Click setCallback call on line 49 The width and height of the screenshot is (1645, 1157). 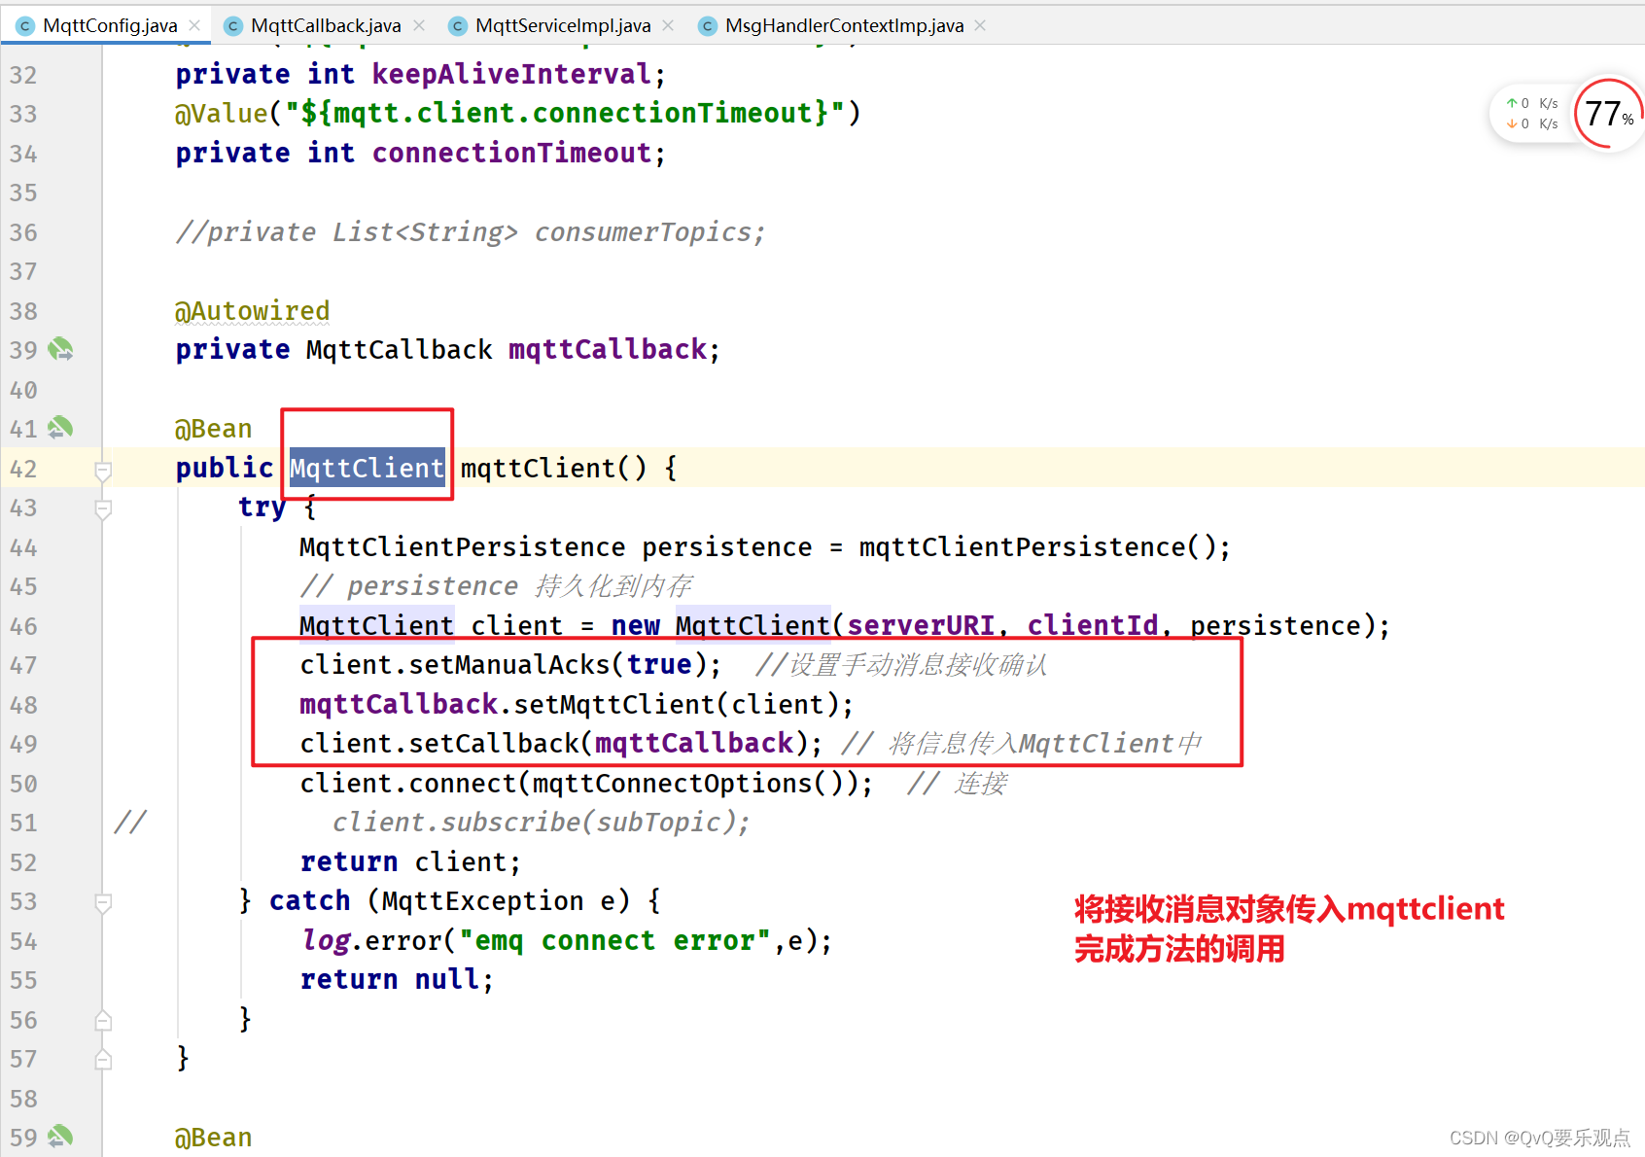coord(495,744)
